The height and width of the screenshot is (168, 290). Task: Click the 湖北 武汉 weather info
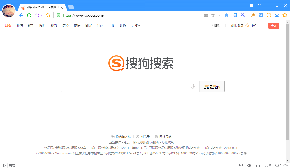tap(243, 26)
